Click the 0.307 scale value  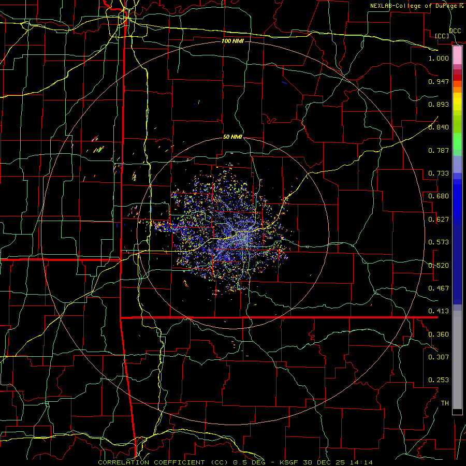439,357
